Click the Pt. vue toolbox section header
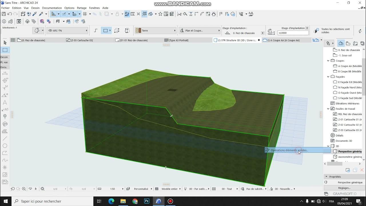The height and width of the screenshot is (206, 366). point(4,62)
